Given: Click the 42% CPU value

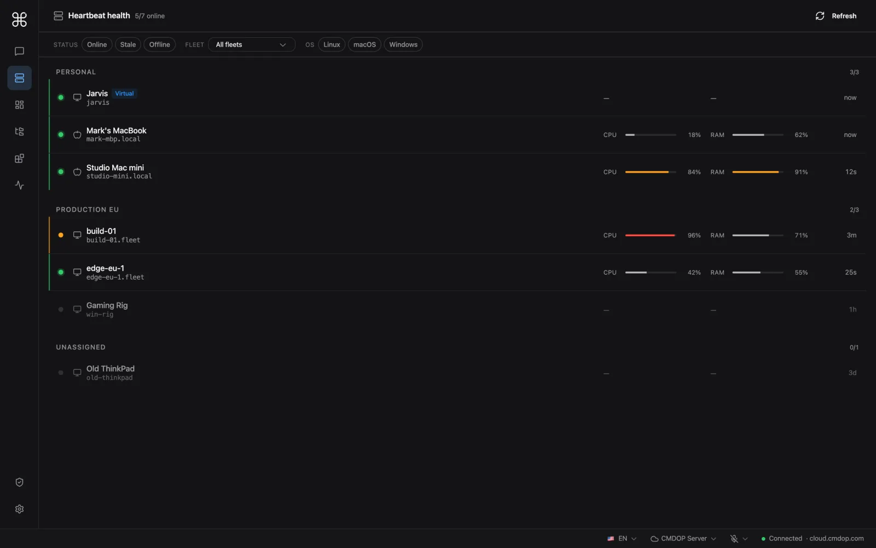Looking at the screenshot, I should click(694, 272).
